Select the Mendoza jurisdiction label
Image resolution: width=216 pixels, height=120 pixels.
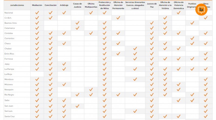[9, 79]
